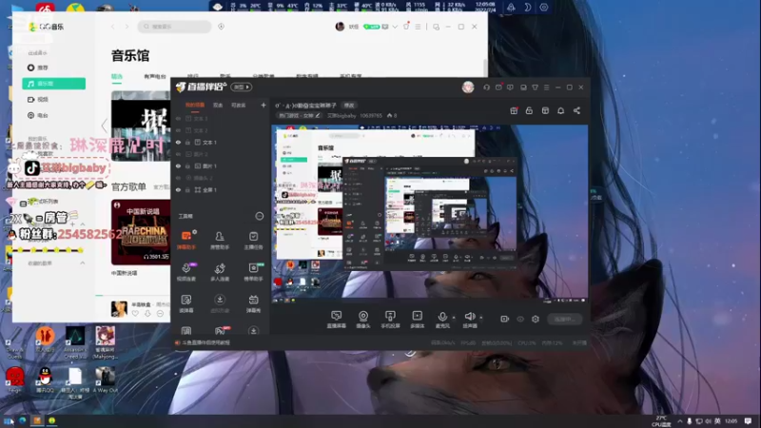Viewport: 761px width, 428px height.
Task: Select 音乐馆 in QQ Music sidebar
Action: pyautogui.click(x=54, y=84)
